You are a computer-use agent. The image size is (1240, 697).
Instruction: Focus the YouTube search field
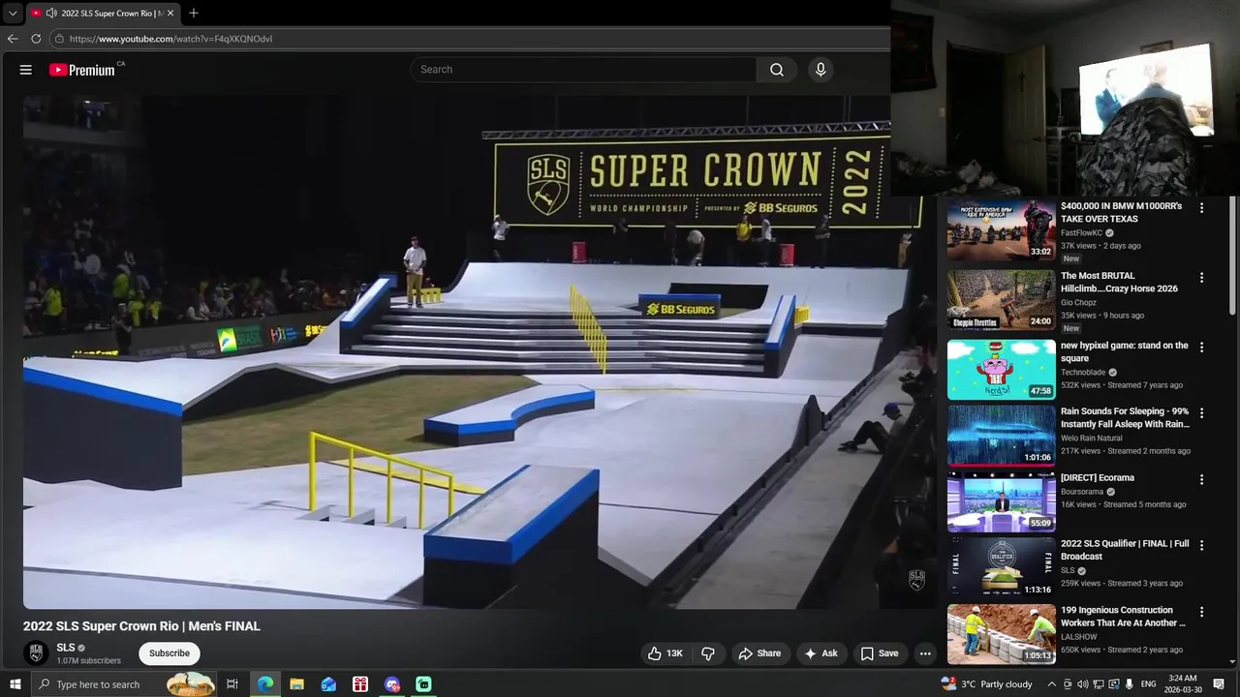point(583,70)
